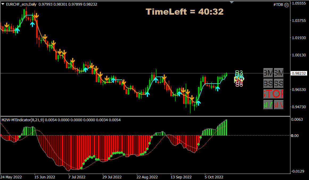Click the TimeLeft = 40:32 countdown text
Image resolution: width=309 pixels, height=180 pixels.
coord(185,12)
